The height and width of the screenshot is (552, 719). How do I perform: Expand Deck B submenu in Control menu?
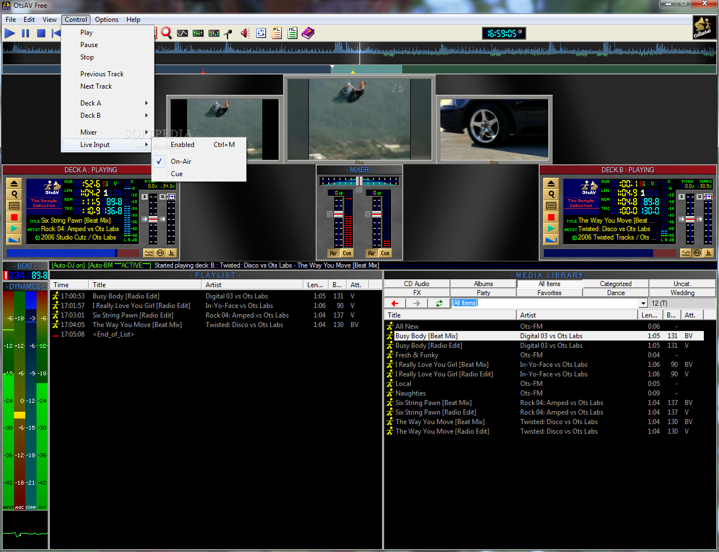pos(107,116)
